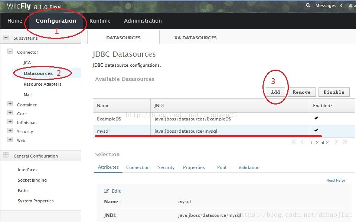
Task: Open the Need Help? link
Action: tap(336, 180)
